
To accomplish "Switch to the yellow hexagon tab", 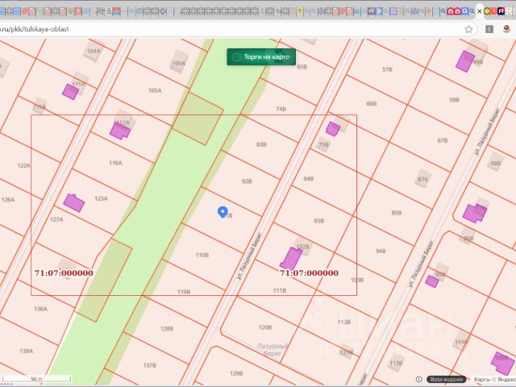I will point(487,11).
